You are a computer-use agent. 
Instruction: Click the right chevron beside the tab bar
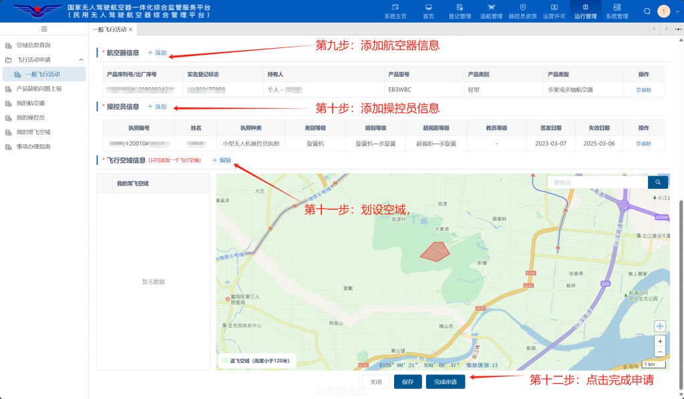665,29
